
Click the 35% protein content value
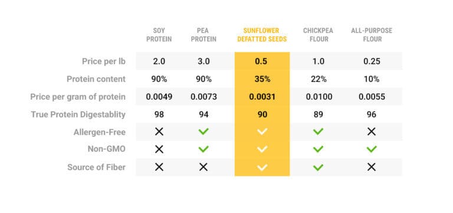pyautogui.click(x=262, y=79)
